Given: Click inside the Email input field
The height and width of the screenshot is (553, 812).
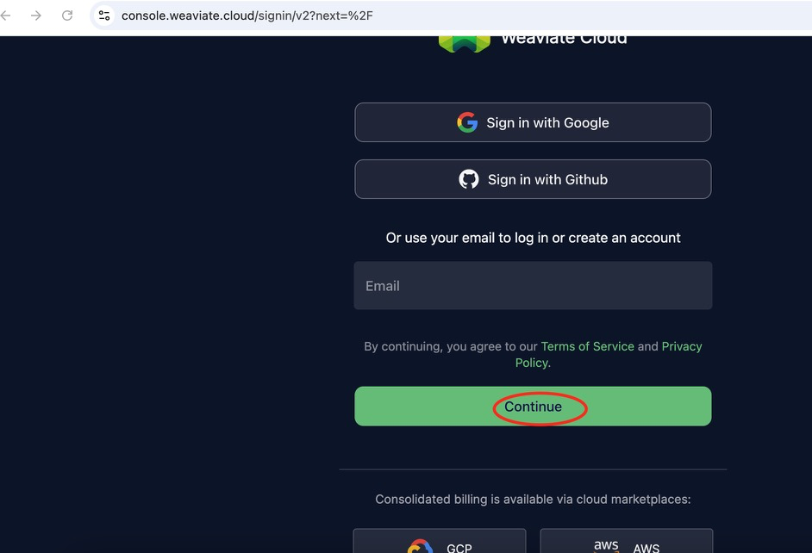Looking at the screenshot, I should pyautogui.click(x=533, y=285).
